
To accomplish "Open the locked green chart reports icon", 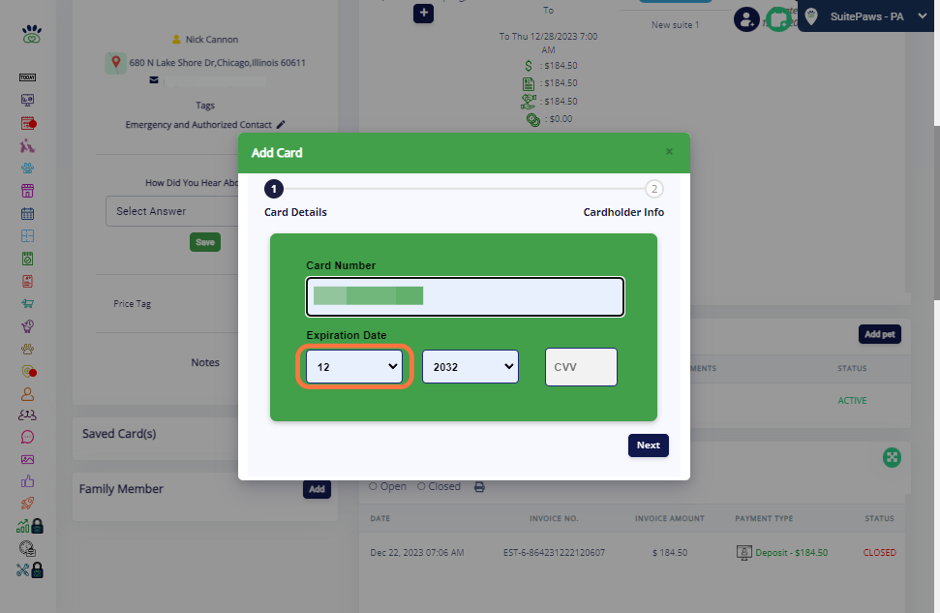I will pos(30,526).
